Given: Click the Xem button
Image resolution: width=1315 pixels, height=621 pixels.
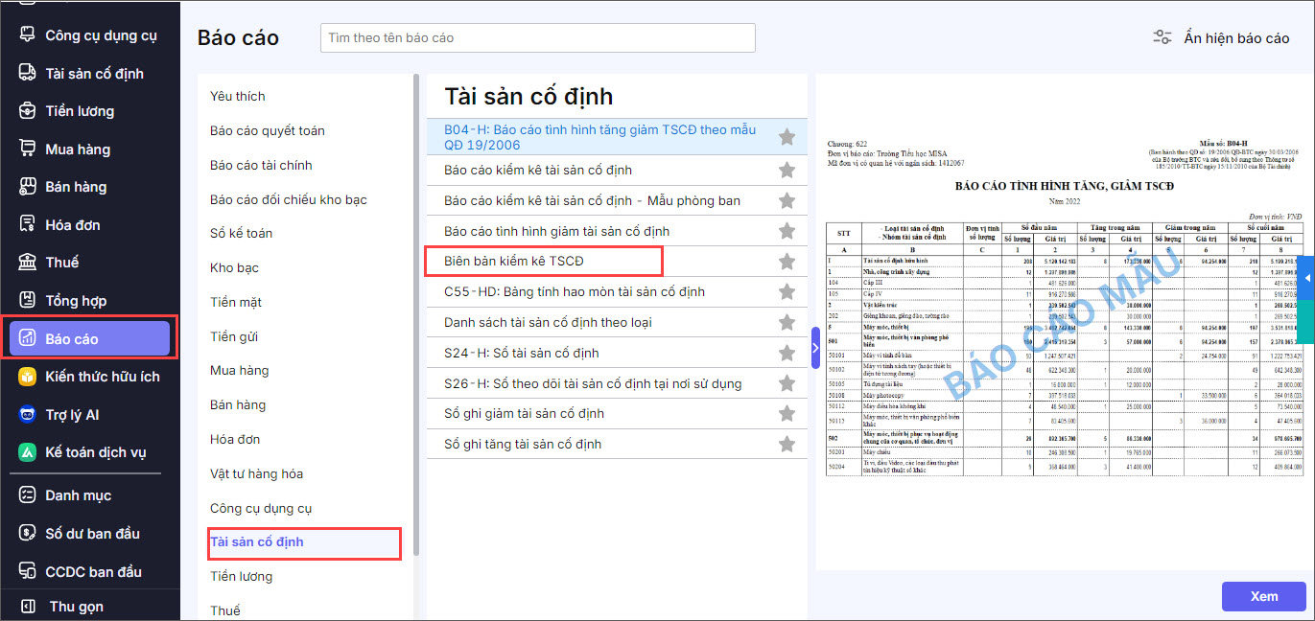Looking at the screenshot, I should (x=1263, y=596).
